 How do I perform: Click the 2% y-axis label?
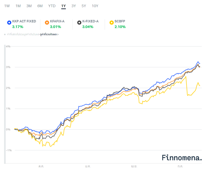[x=8, y=88]
